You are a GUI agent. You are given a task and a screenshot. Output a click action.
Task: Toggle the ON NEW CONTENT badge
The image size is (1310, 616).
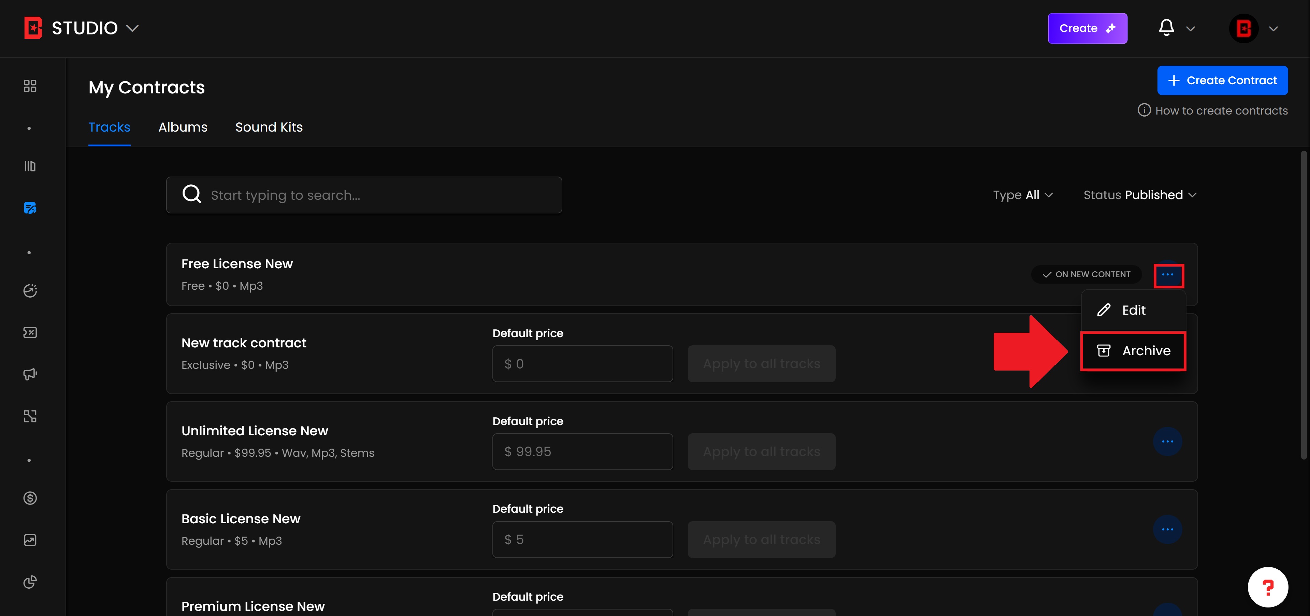(1086, 274)
